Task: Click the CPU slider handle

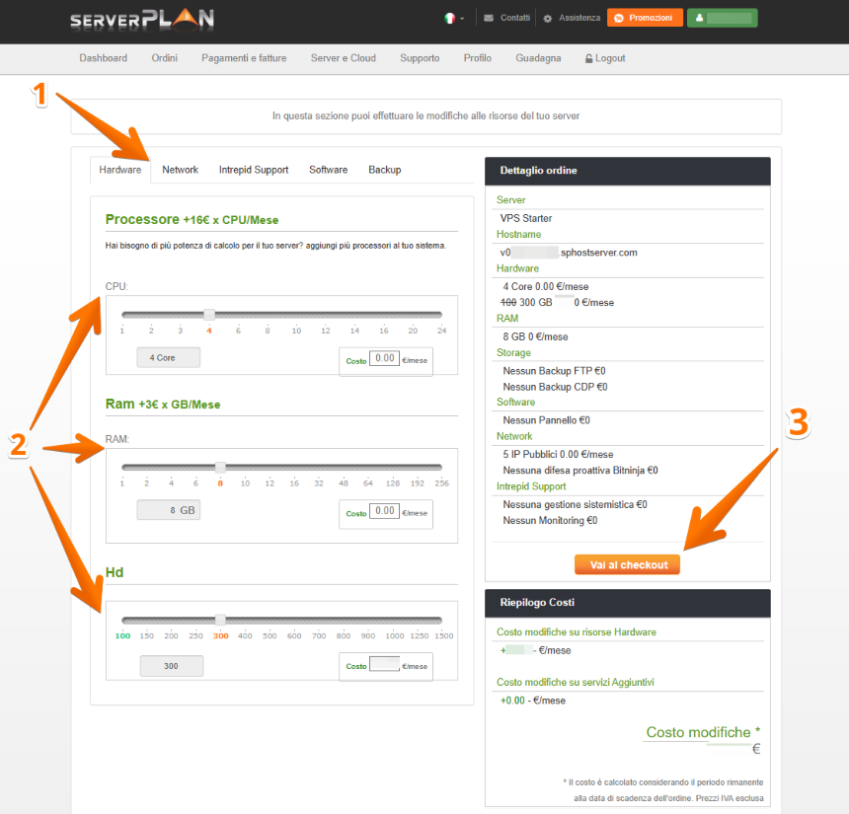Action: 209,315
